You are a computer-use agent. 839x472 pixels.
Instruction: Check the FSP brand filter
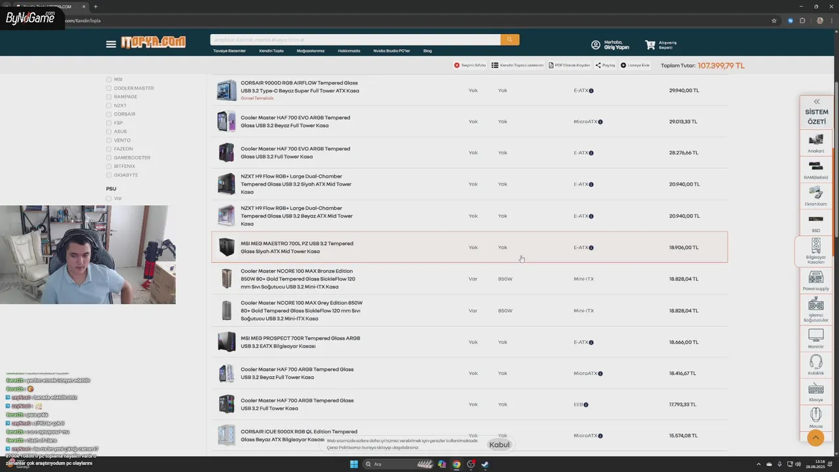pyautogui.click(x=109, y=123)
